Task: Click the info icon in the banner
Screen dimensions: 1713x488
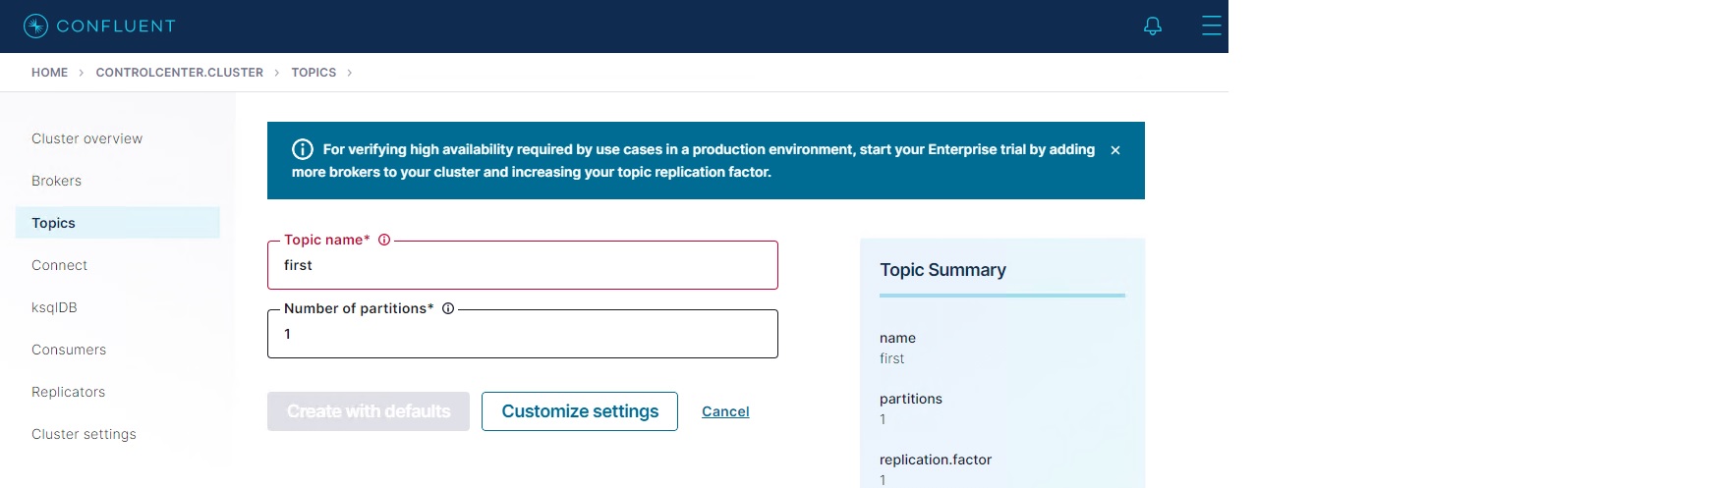Action: tap(303, 149)
